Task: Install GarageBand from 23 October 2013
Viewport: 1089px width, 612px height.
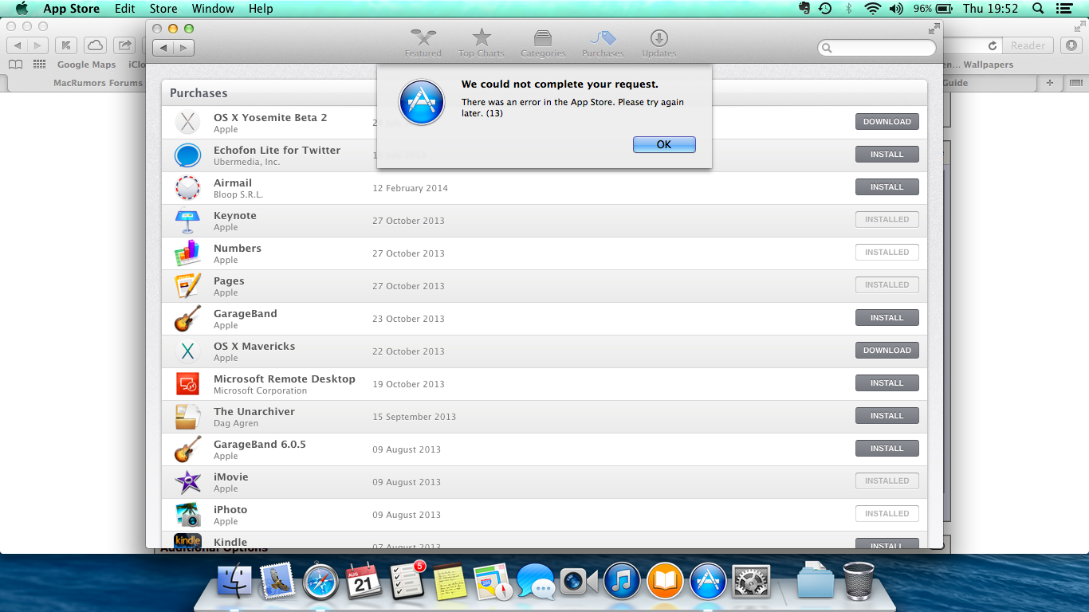Action: coord(887,318)
